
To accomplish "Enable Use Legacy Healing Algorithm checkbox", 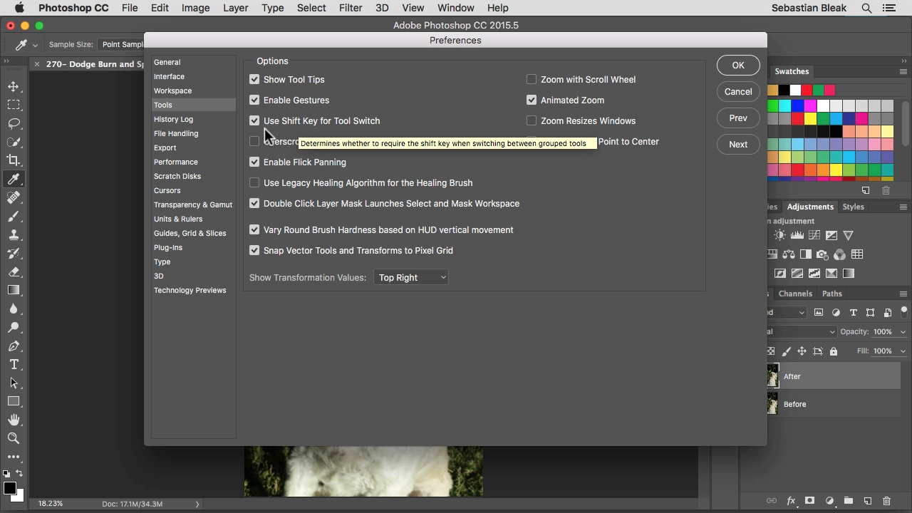I will (254, 182).
